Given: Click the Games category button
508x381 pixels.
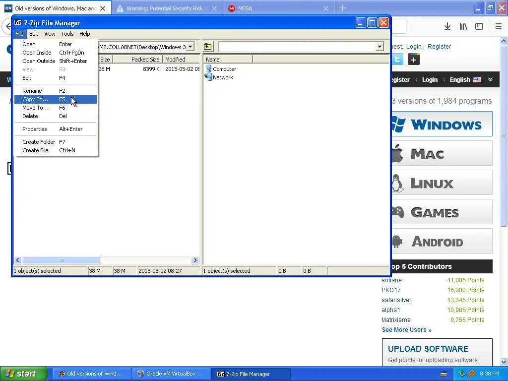Looking at the screenshot, I should pos(442,212).
